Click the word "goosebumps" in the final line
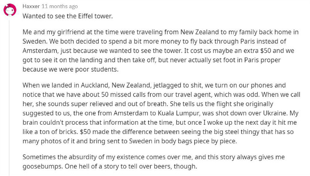Viewport: 310px width, 176px height. tap(43, 166)
